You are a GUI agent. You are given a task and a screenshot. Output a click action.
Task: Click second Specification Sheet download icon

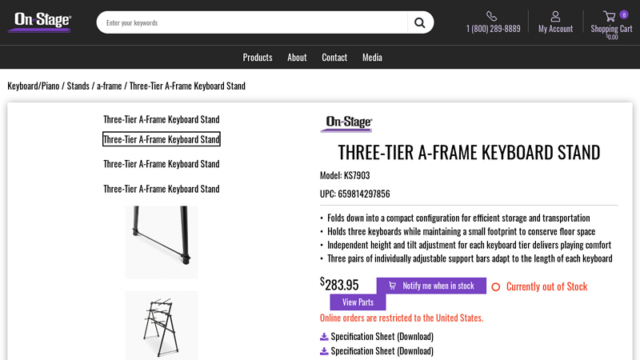(x=324, y=351)
